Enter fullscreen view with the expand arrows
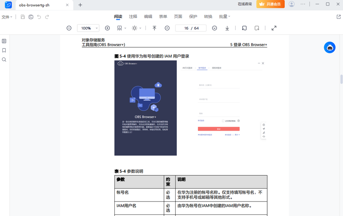 pyautogui.click(x=274, y=28)
